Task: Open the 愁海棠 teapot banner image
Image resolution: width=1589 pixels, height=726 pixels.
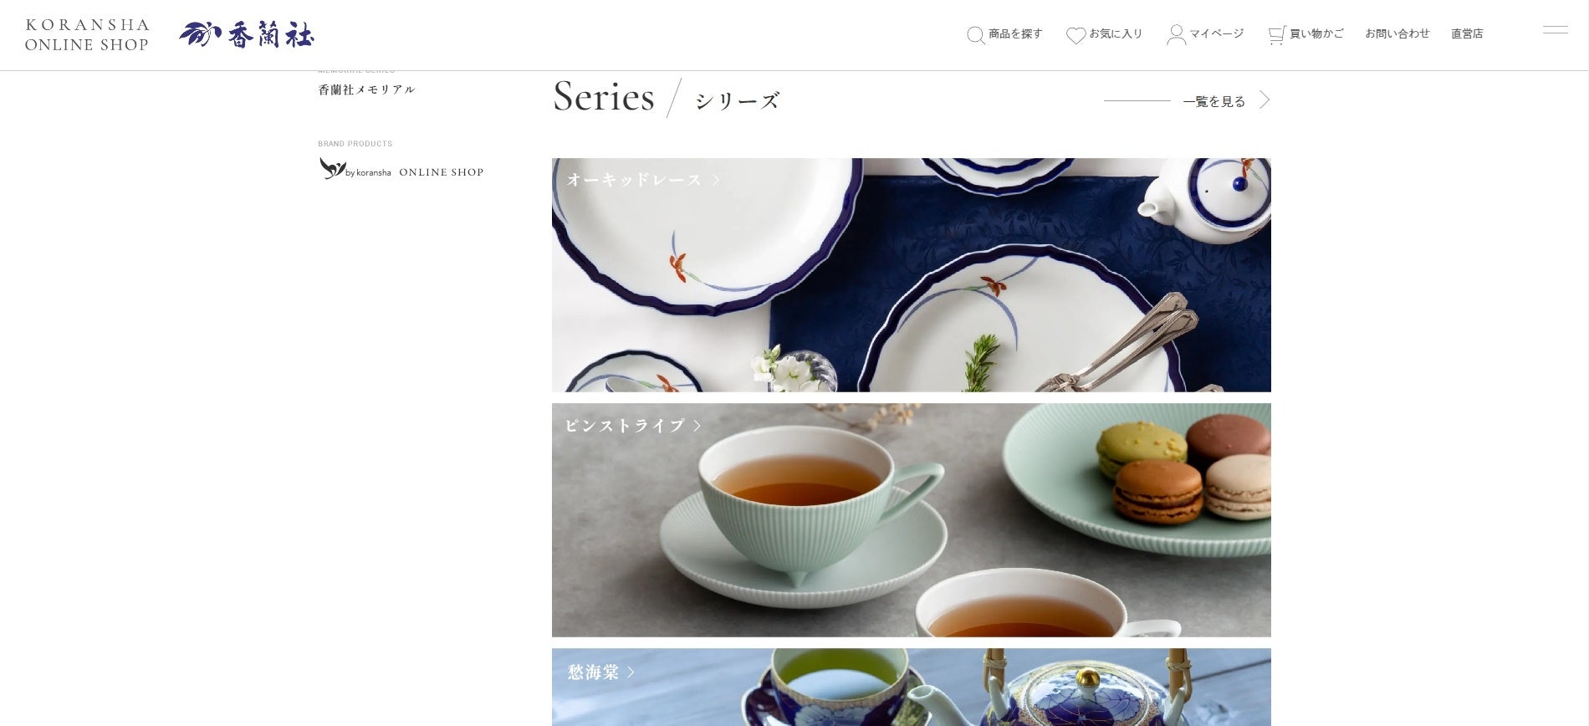Action: (x=912, y=688)
